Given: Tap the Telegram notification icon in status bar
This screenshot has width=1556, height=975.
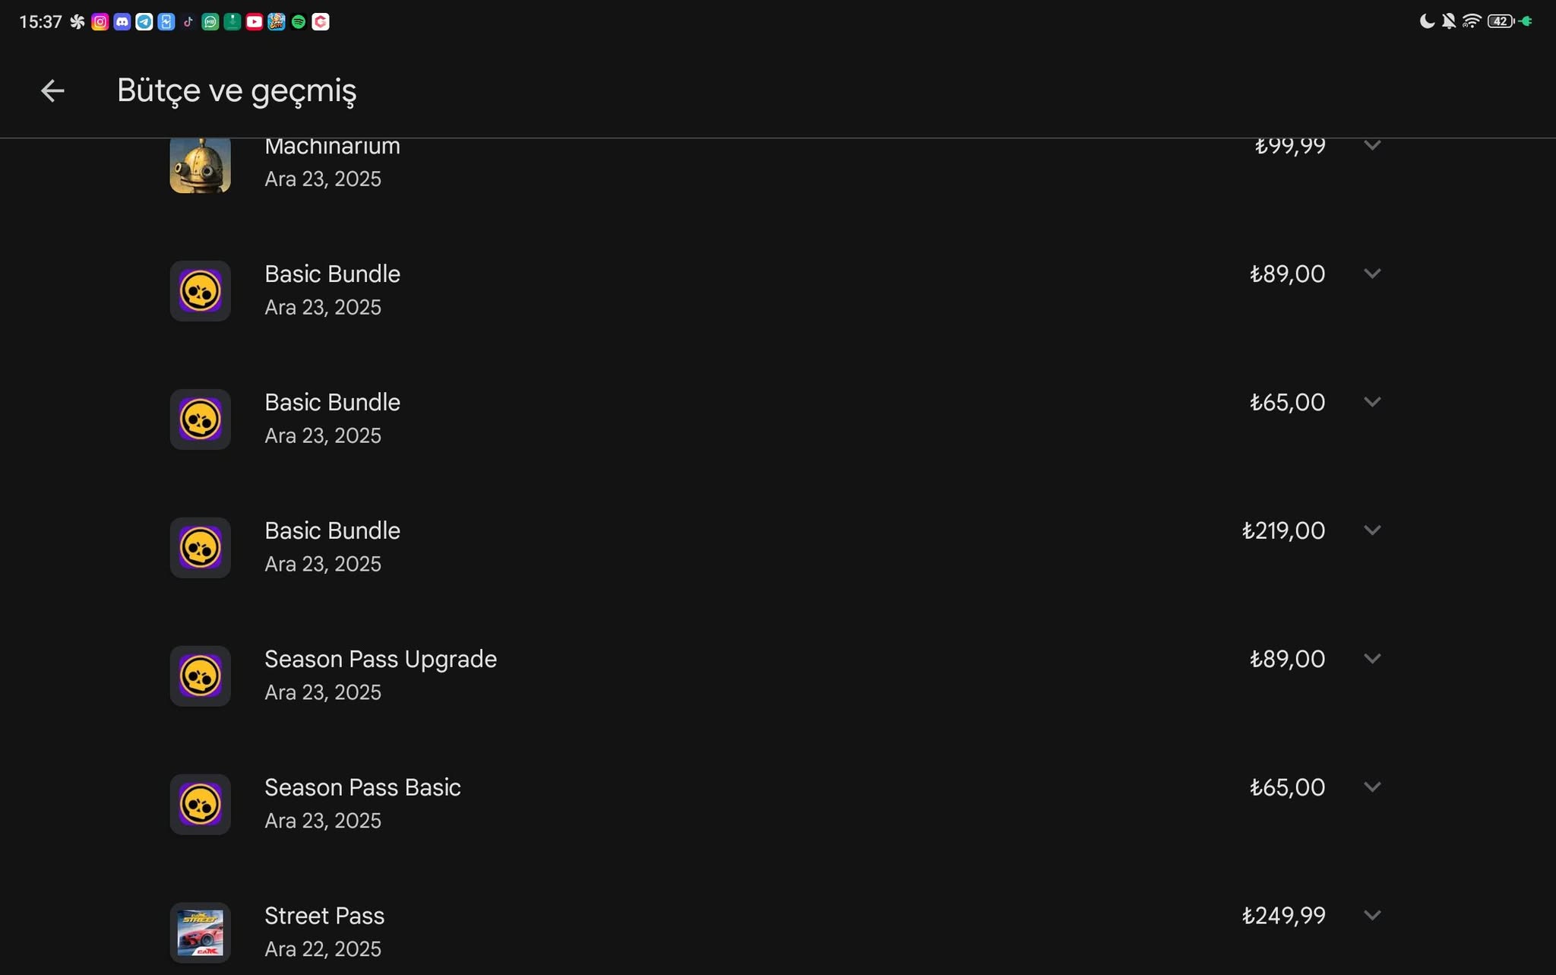Looking at the screenshot, I should click(144, 22).
